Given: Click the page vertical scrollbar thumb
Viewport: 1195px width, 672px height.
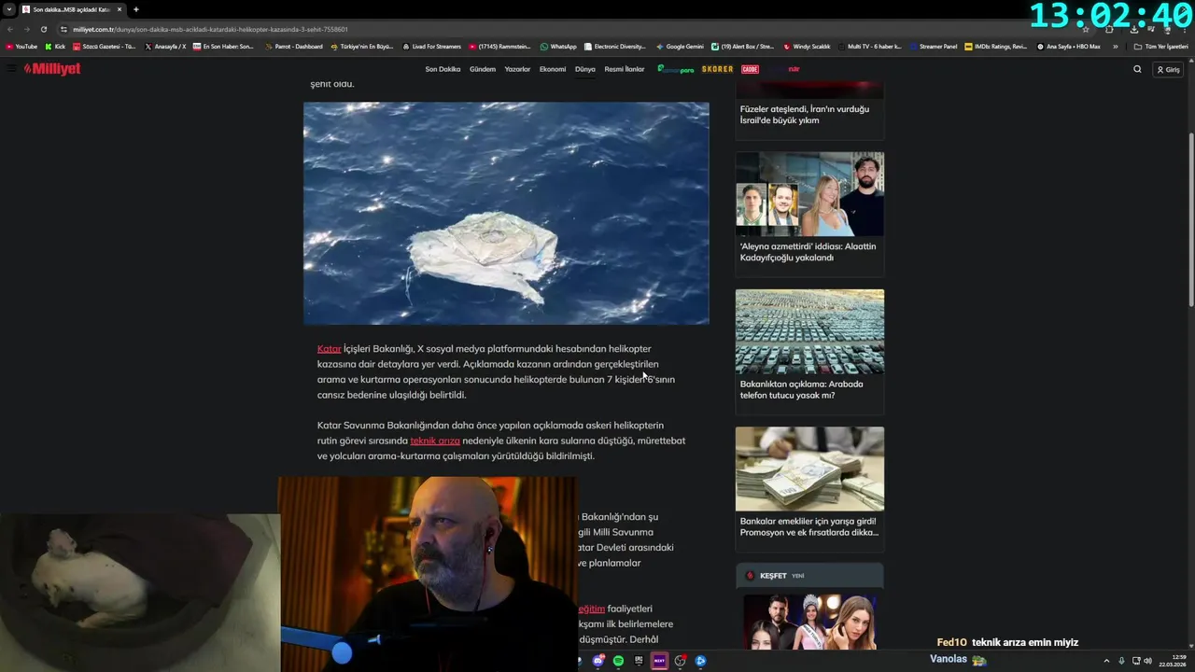Looking at the screenshot, I should (1190, 218).
